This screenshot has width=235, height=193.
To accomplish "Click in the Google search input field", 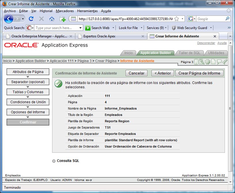I will point(211,19).
